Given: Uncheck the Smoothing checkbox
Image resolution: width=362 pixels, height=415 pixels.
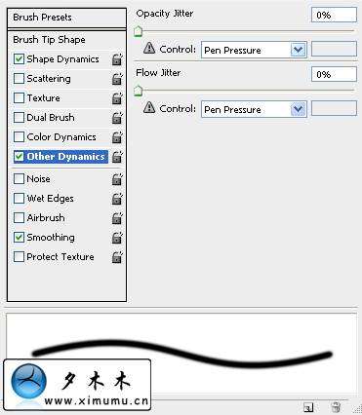Looking at the screenshot, I should point(19,238).
